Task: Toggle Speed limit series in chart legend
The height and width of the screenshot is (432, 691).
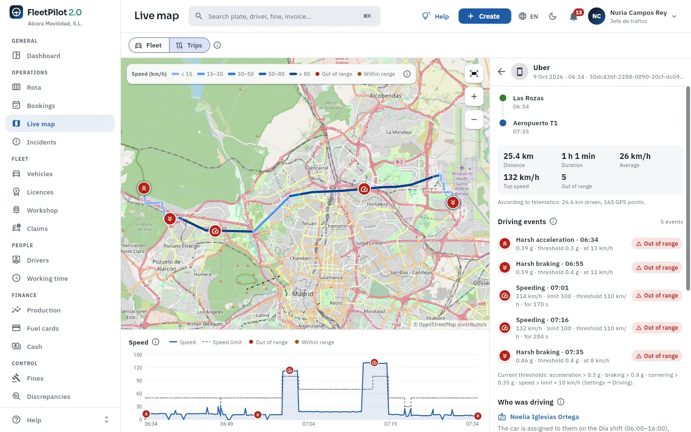Action: pyautogui.click(x=222, y=342)
